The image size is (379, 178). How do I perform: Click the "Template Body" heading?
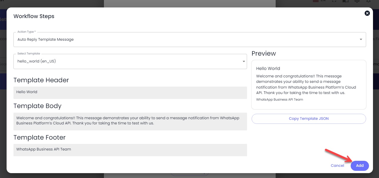click(x=37, y=106)
